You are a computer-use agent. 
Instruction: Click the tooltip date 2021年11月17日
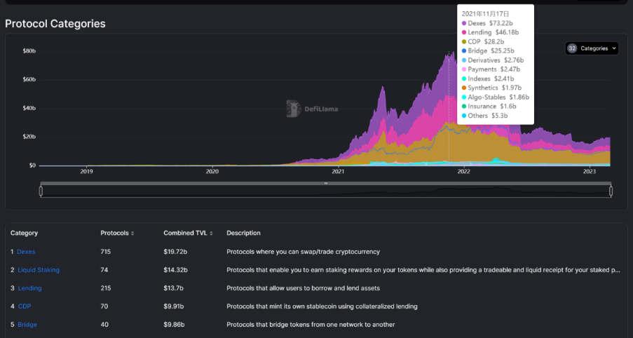tap(486, 14)
